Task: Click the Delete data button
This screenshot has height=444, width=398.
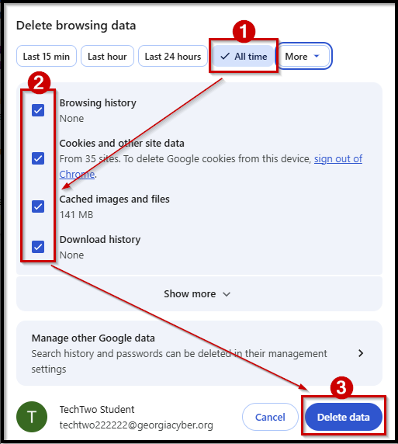Action: point(344,417)
